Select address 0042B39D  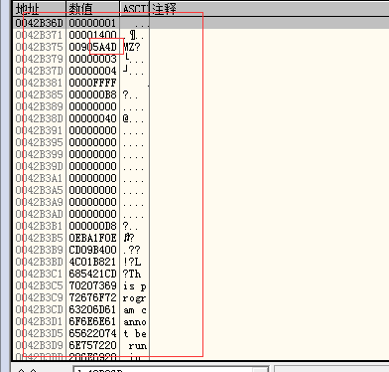coord(39,166)
